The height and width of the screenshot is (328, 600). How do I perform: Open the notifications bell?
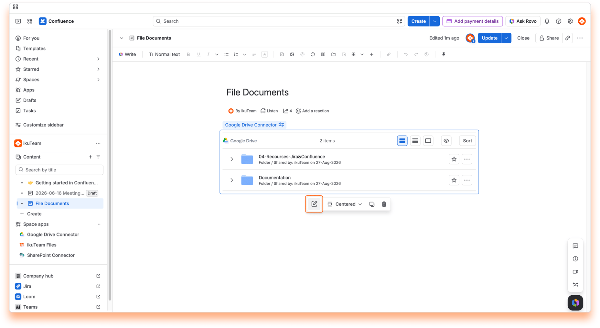pyautogui.click(x=547, y=21)
